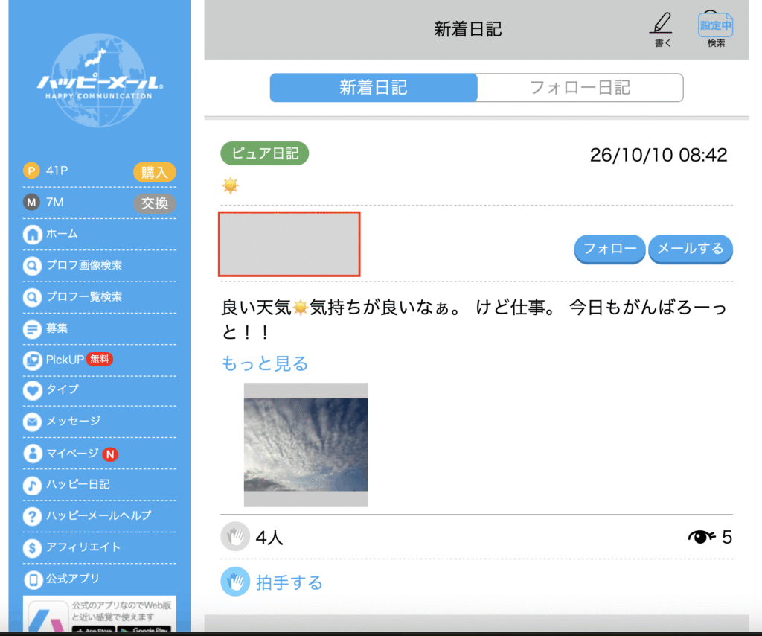762x636 pixels.
Task: Click the orange P points icon
Action: [x=31, y=171]
